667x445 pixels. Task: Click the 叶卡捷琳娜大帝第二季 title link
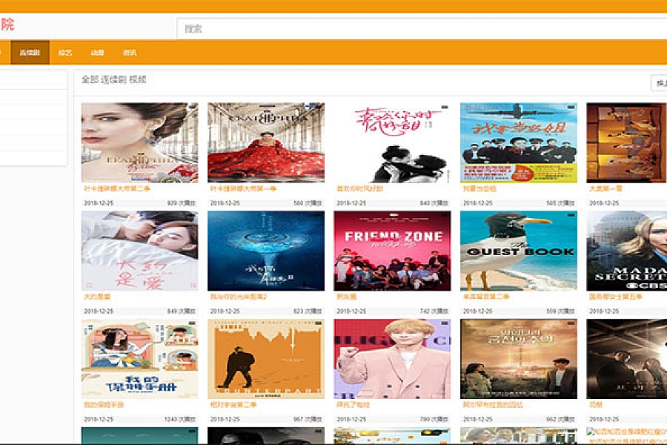[x=117, y=188]
